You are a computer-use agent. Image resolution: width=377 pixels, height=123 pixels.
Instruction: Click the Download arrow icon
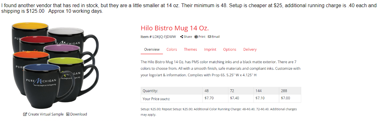point(68,114)
